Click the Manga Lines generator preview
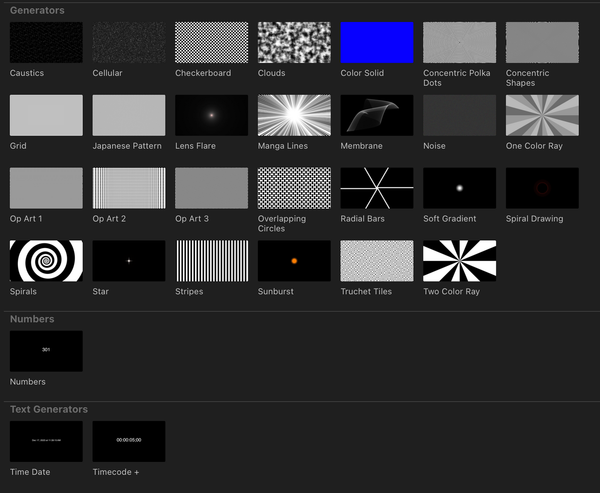600x493 pixels. point(294,115)
